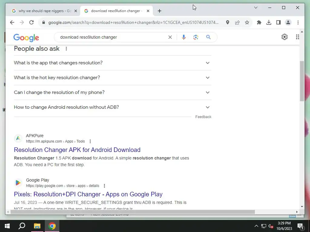
Task: Open 'Pixels: Resolution+DPI Changer' Google Play link
Action: pos(88,194)
